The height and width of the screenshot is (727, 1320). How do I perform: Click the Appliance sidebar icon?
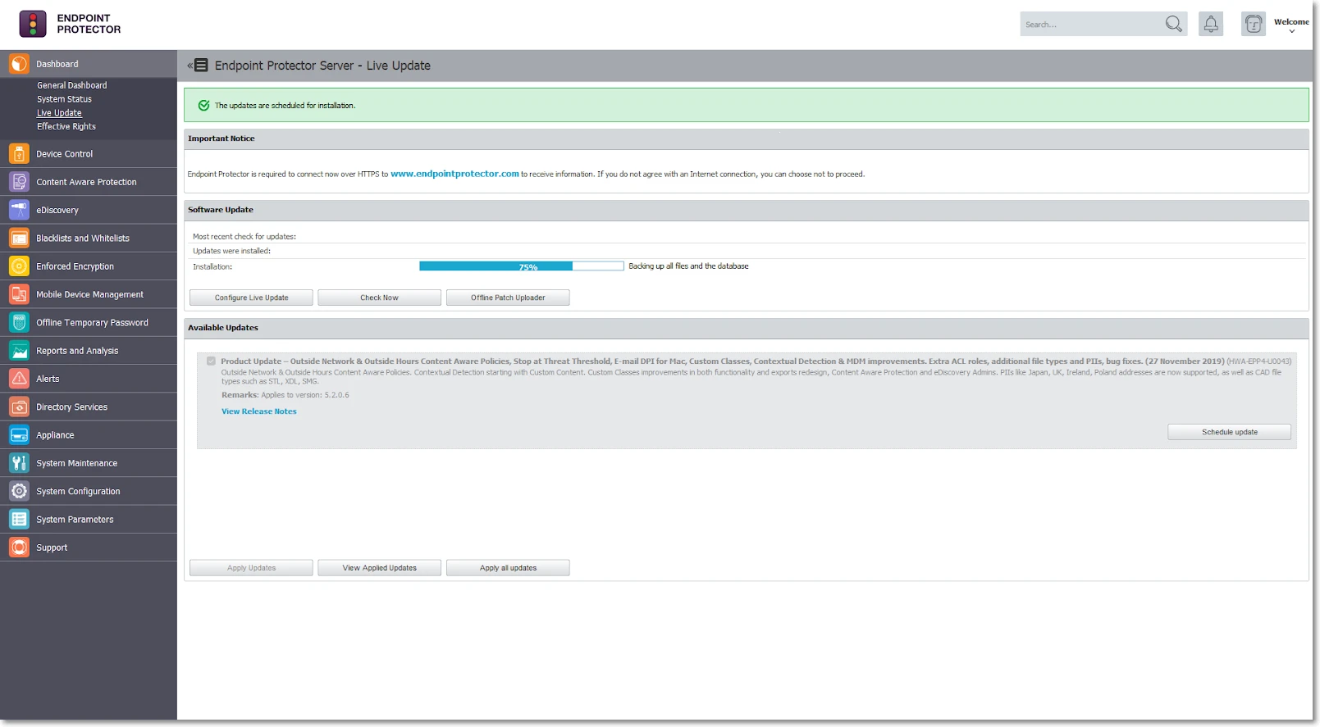[x=19, y=435]
